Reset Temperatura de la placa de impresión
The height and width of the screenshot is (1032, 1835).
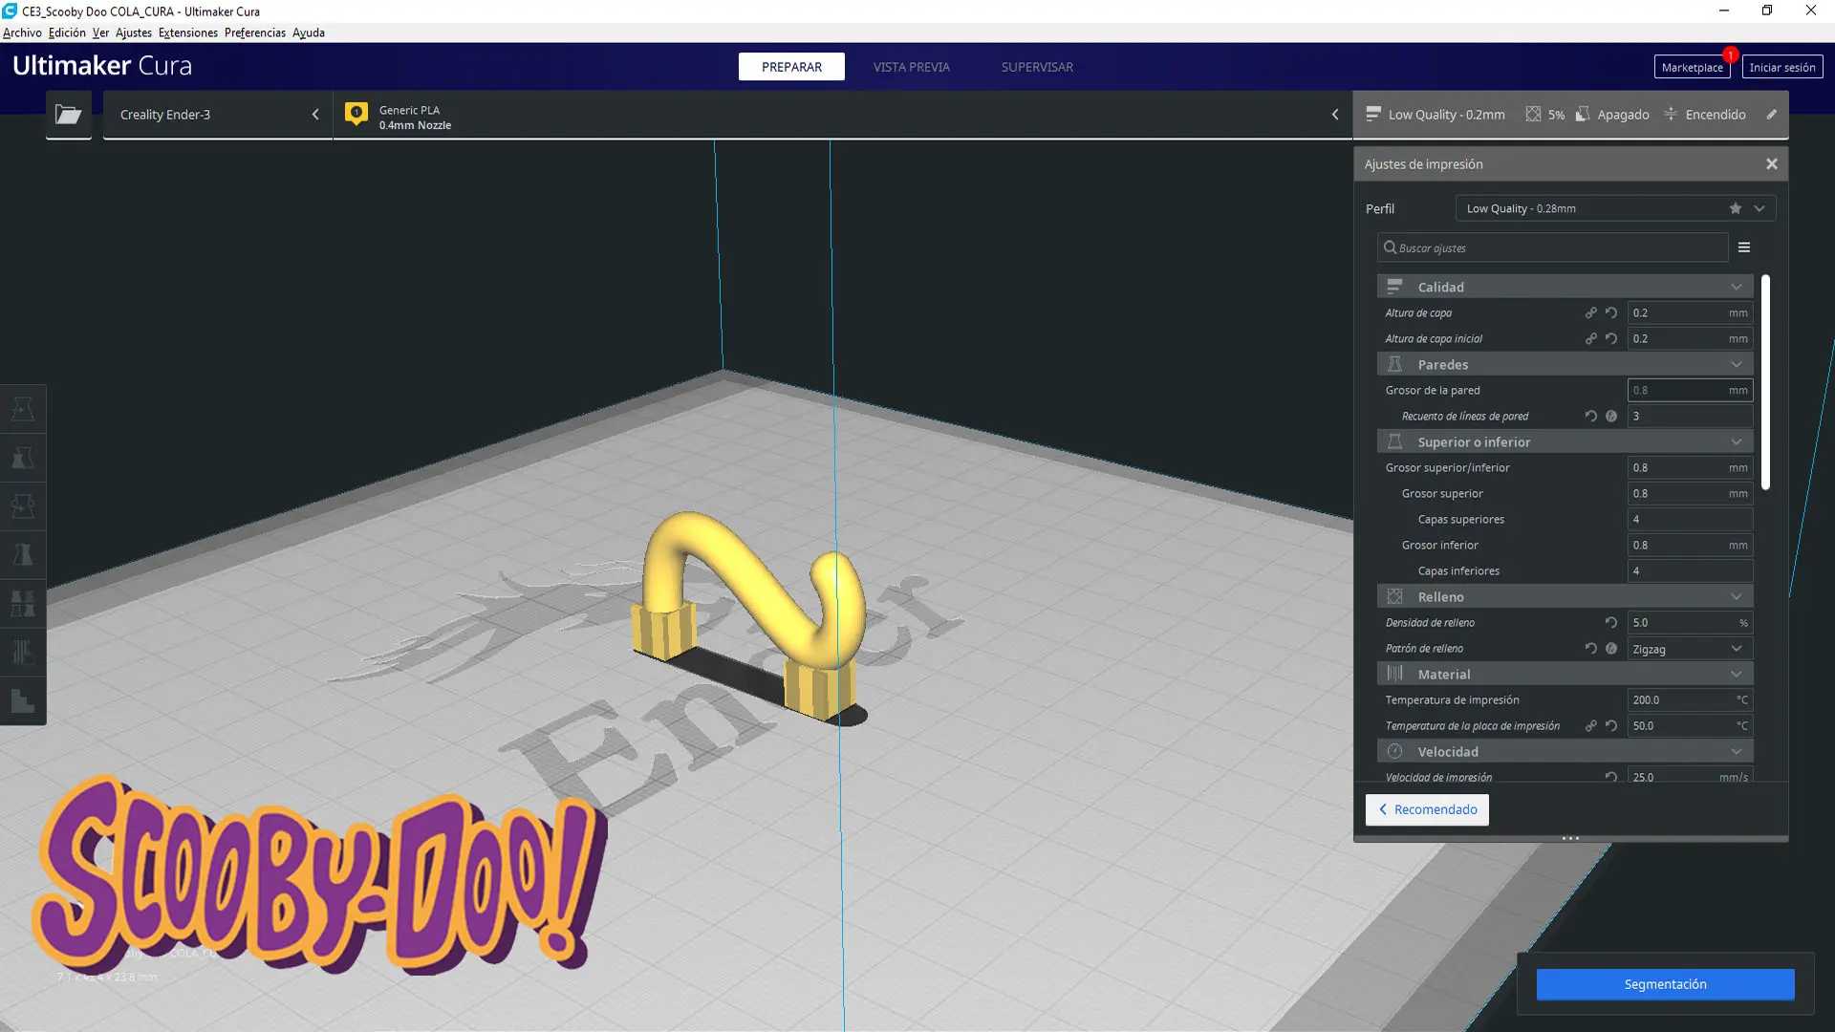(1611, 725)
